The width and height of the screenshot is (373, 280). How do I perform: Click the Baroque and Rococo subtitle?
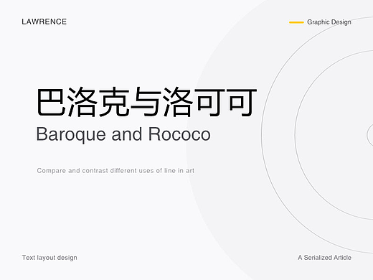[123, 134]
